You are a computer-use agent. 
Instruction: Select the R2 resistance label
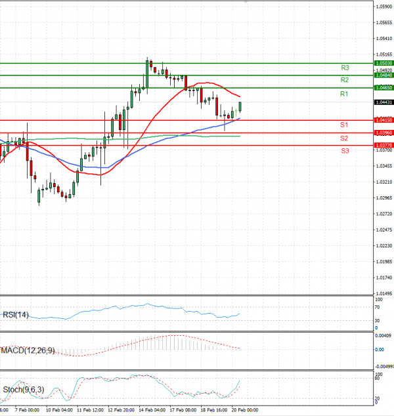[x=344, y=79]
